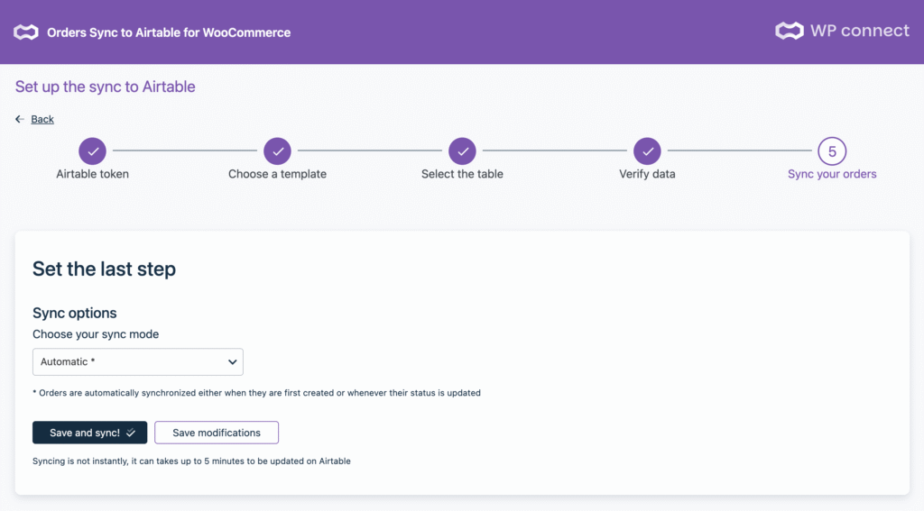Click the back arrow icon
The image size is (924, 511).
pyautogui.click(x=20, y=119)
